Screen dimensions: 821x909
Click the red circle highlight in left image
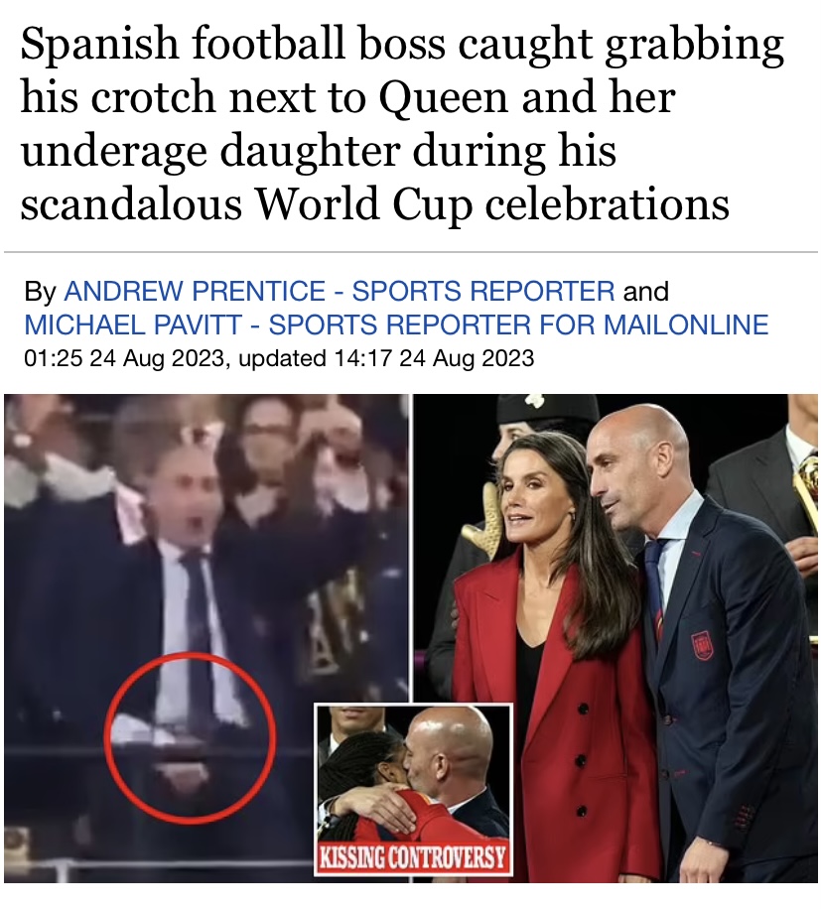(191, 736)
